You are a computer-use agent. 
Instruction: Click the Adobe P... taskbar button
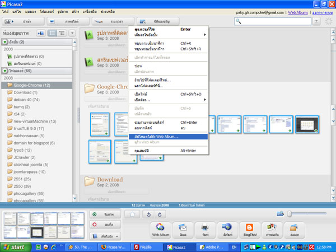coord(212,247)
